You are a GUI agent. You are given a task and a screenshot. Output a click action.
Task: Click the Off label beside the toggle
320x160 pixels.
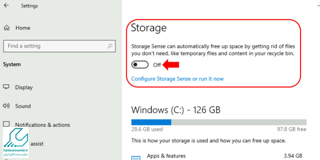pyautogui.click(x=157, y=65)
